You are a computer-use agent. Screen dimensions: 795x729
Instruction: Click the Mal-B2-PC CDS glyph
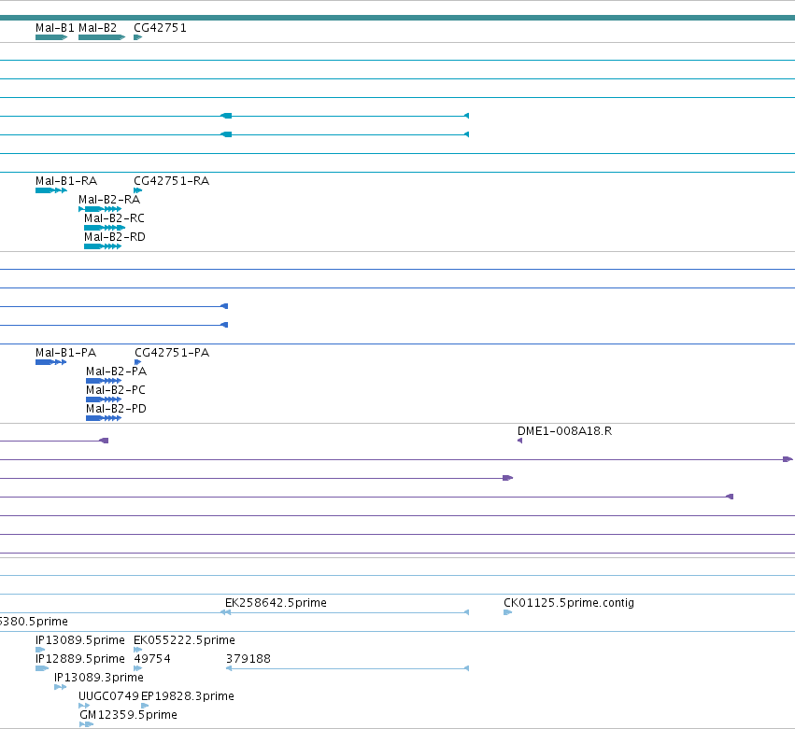tap(104, 400)
